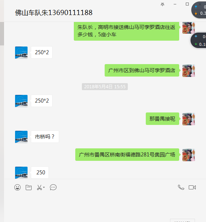Screen dimensions: 206x222
Task: Start a voice call
Action: (181, 187)
